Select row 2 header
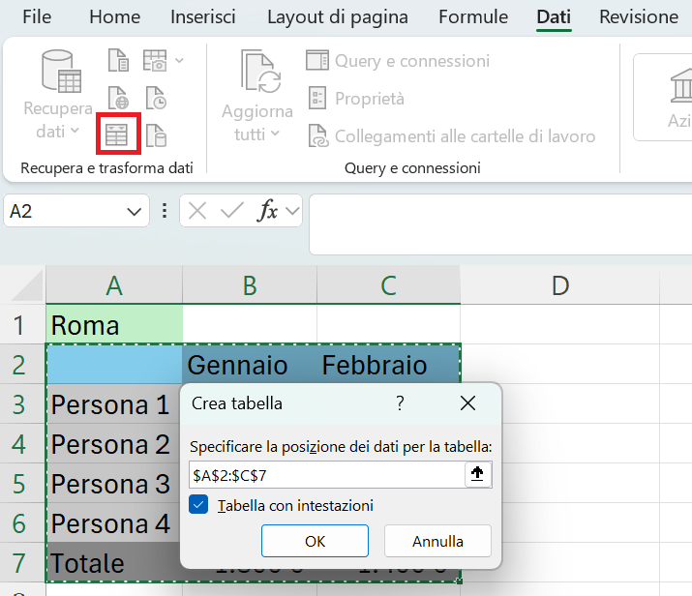Viewport: 692px width, 596px height. pyautogui.click(x=18, y=365)
